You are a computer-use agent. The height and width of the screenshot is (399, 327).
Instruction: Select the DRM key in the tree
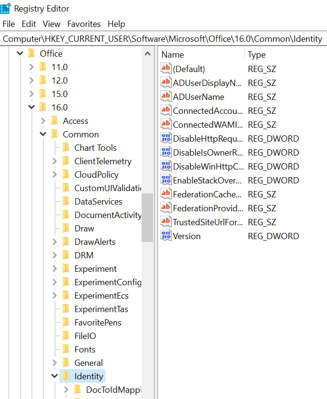coord(84,255)
